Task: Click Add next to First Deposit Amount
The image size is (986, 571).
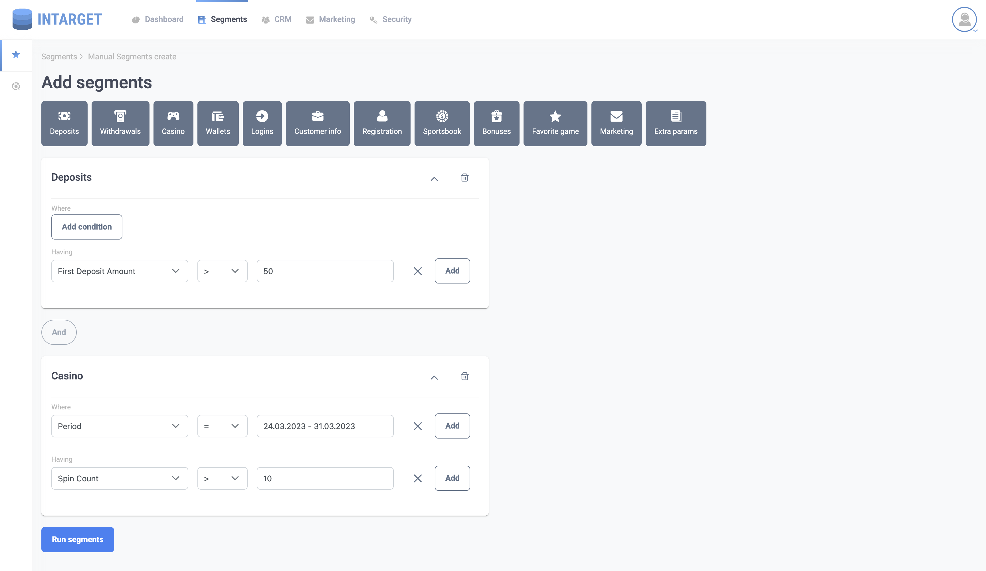Action: (x=452, y=271)
